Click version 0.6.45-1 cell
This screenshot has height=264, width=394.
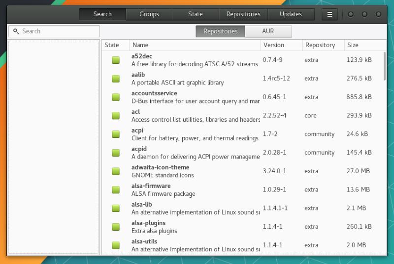274,97
